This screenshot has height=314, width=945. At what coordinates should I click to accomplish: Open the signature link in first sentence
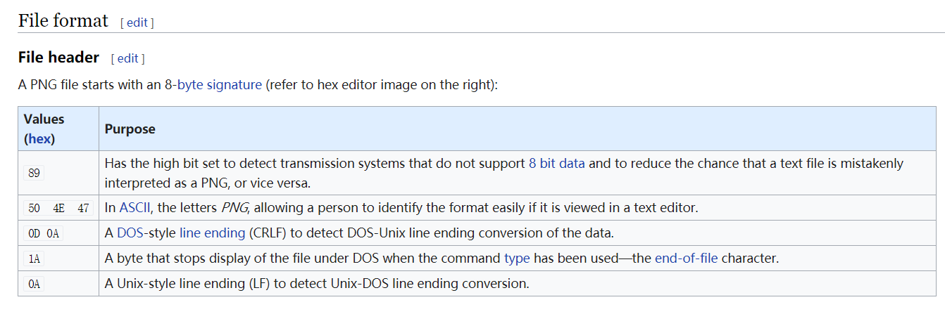pyautogui.click(x=234, y=85)
